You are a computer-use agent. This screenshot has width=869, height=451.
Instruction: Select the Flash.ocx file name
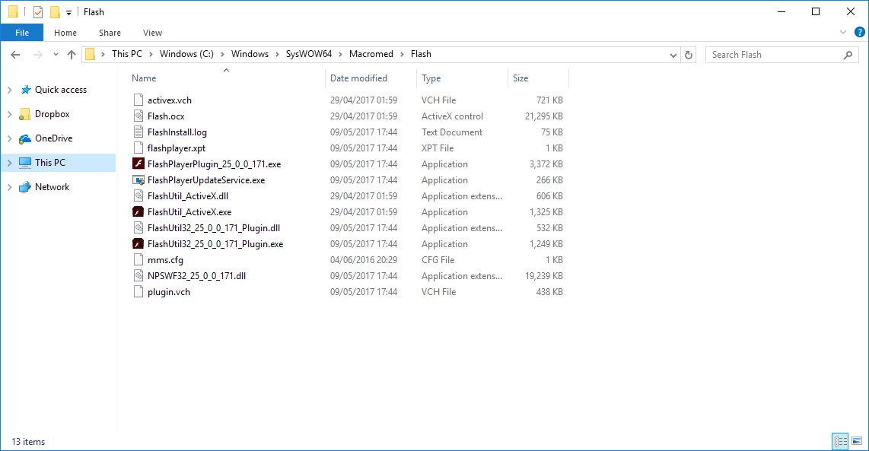tap(166, 116)
